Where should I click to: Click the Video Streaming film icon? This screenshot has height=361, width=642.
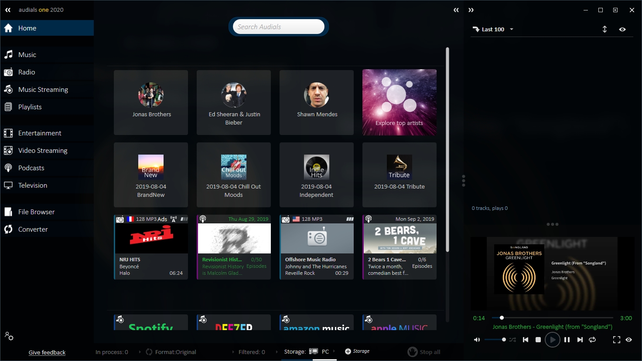coord(8,151)
